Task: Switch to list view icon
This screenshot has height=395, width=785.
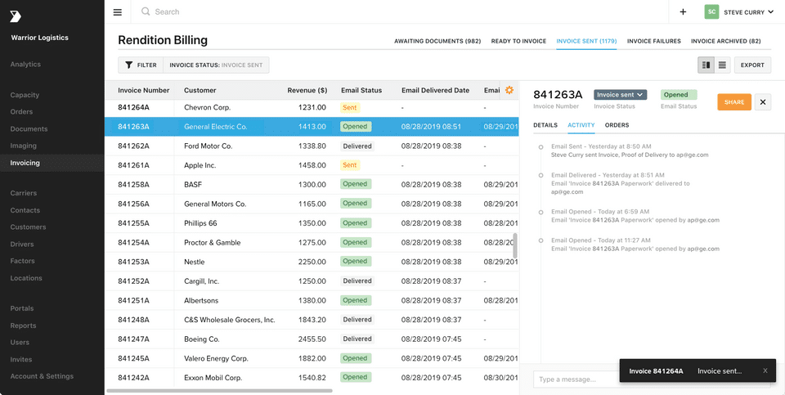Action: pos(723,65)
